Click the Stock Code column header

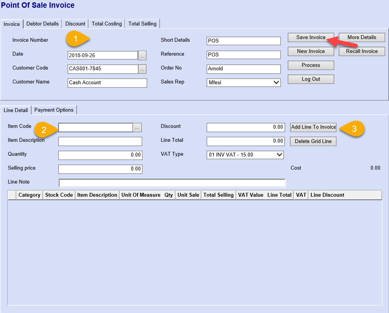[x=59, y=195]
